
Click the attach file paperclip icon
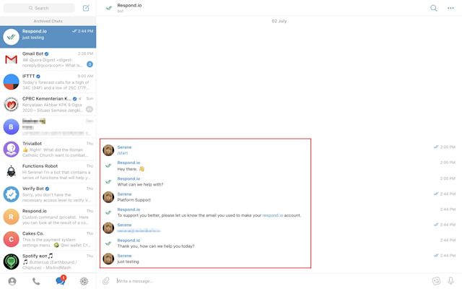(106, 281)
